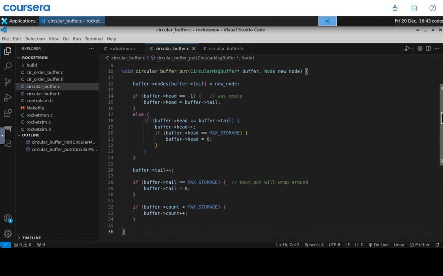This screenshot has width=443, height=276.
Task: Click the Accounts icon with badge
Action: [x=8, y=219]
